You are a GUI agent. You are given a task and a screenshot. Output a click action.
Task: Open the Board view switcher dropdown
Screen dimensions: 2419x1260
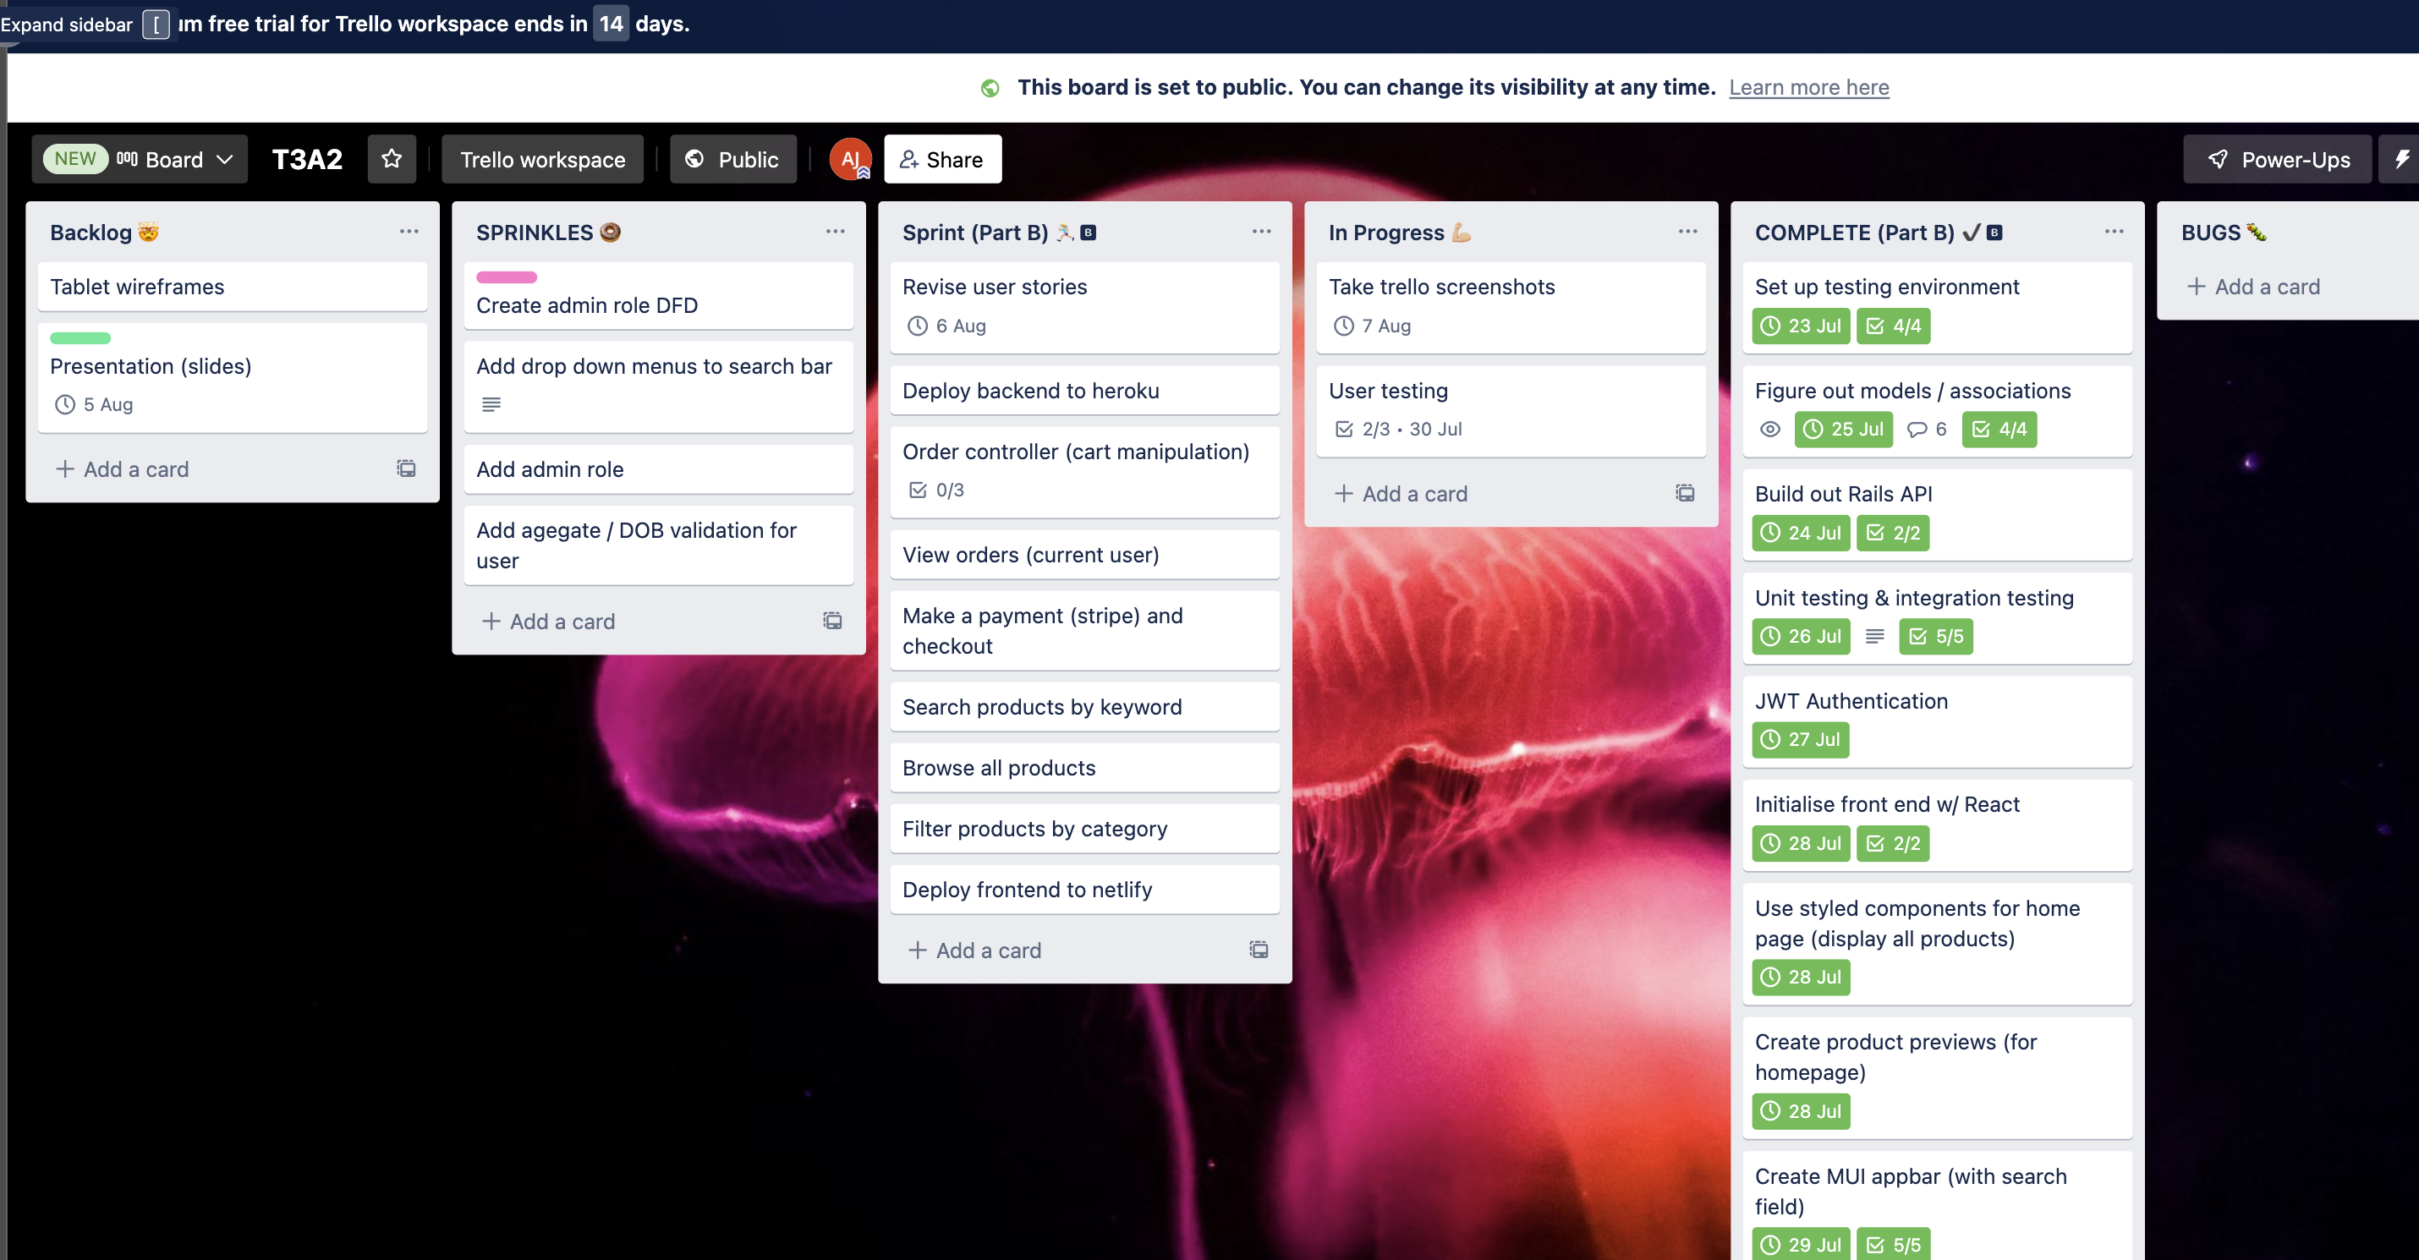(x=173, y=159)
